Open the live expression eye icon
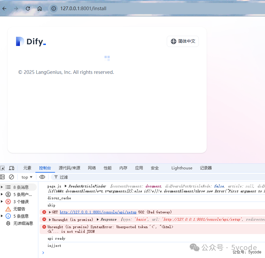The height and width of the screenshot is (258, 265). pos(42,177)
